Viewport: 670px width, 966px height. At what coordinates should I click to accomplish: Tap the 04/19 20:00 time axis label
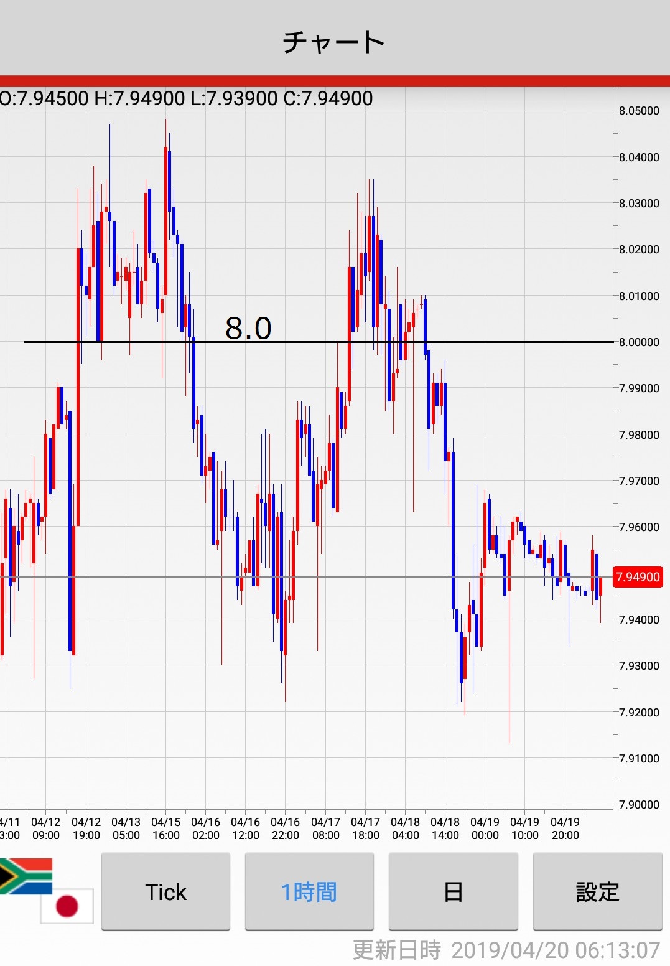[x=565, y=828]
